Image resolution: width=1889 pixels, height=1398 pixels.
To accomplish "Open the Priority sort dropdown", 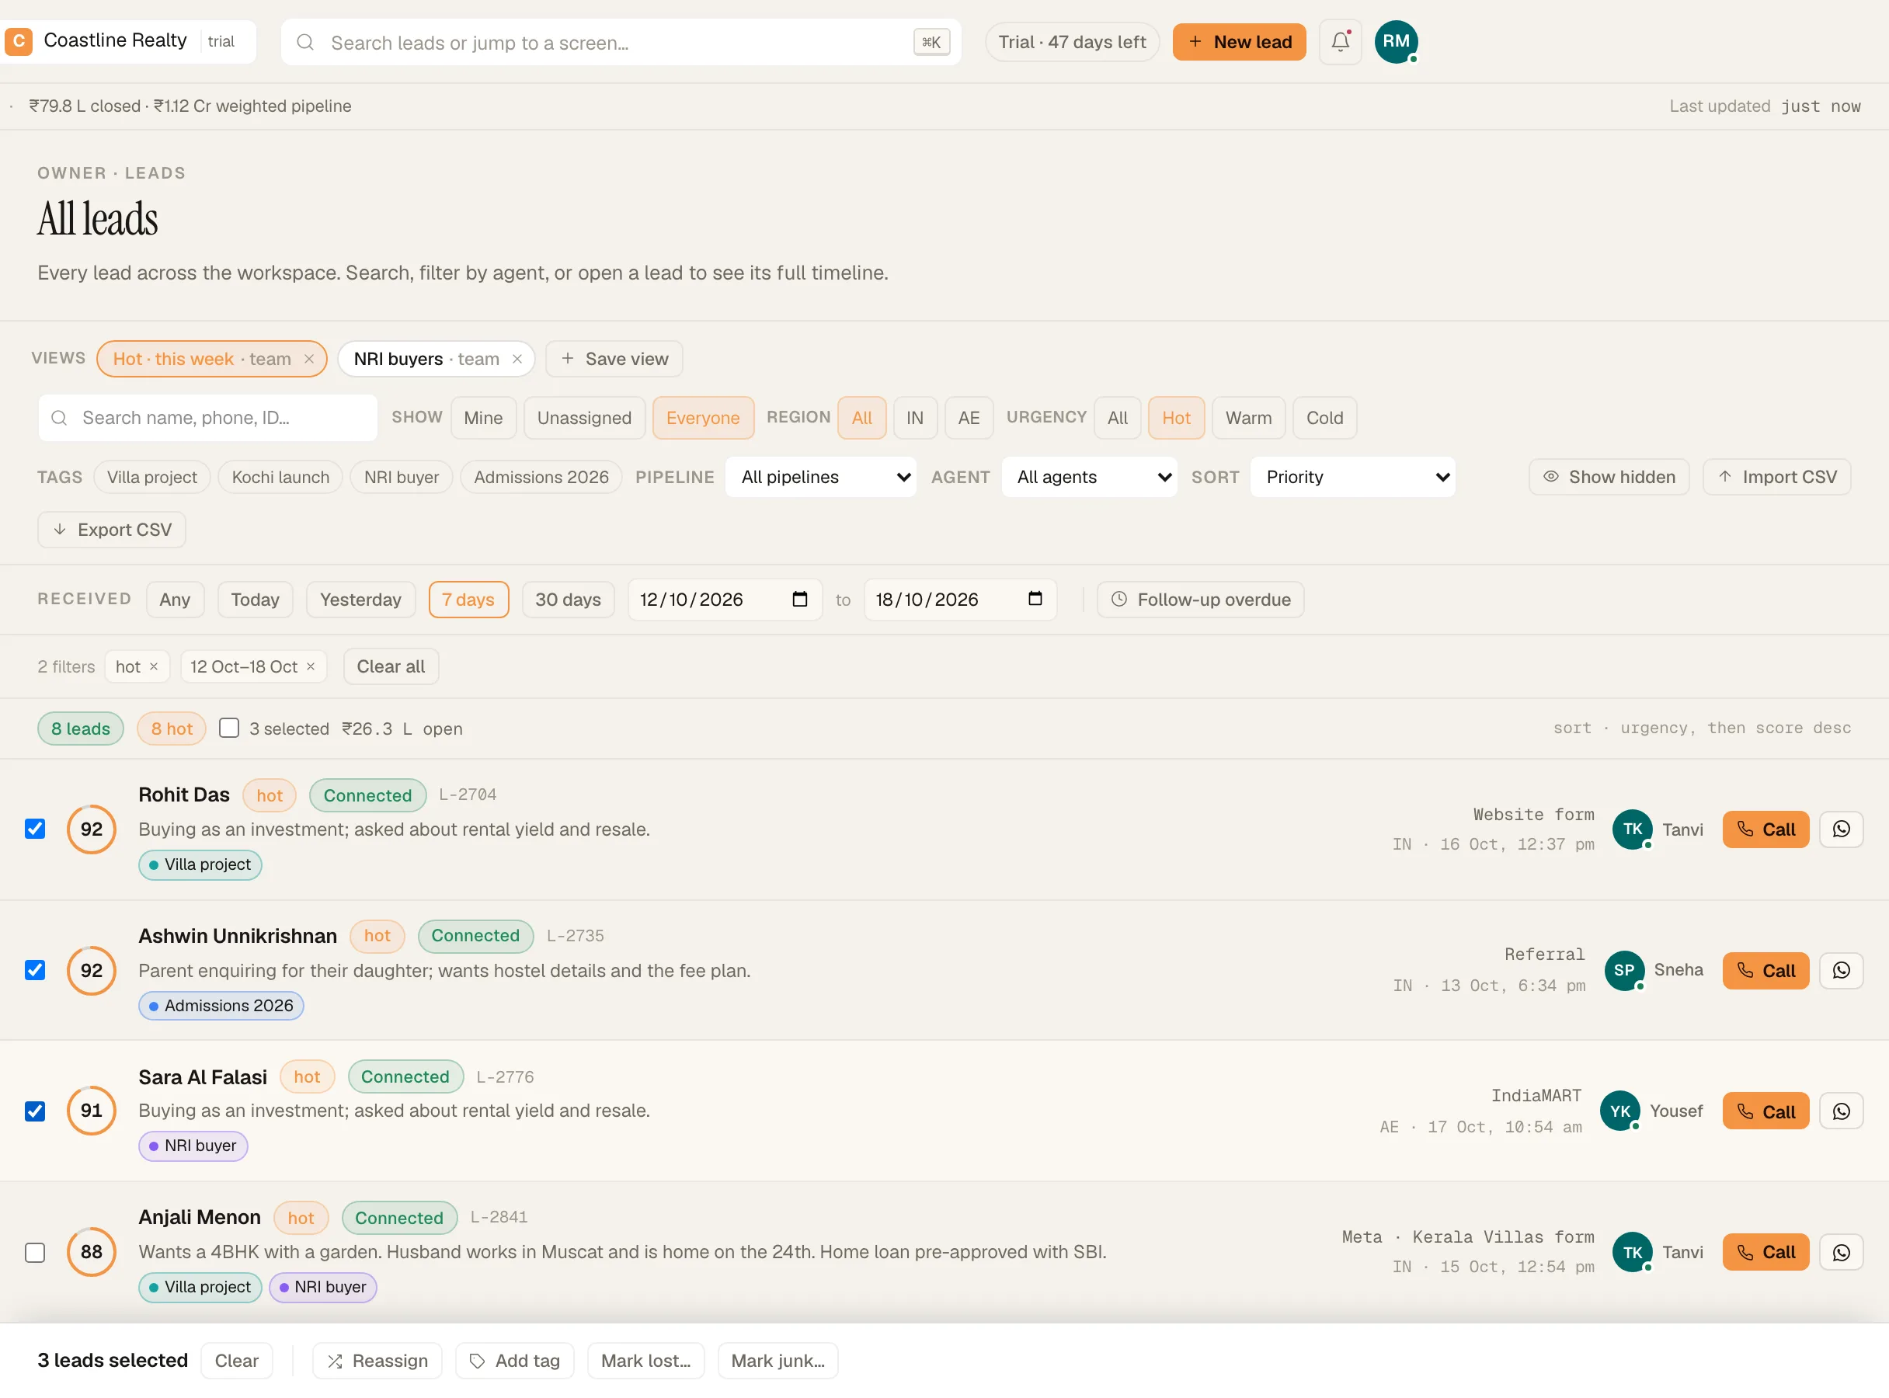I will pyautogui.click(x=1352, y=478).
